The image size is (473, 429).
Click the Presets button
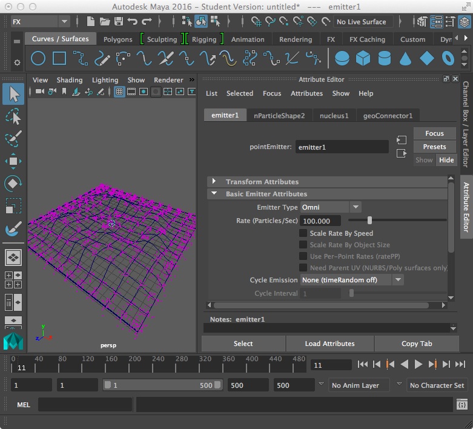tap(434, 147)
